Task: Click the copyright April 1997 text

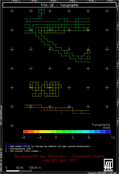Action: tap(59, 160)
